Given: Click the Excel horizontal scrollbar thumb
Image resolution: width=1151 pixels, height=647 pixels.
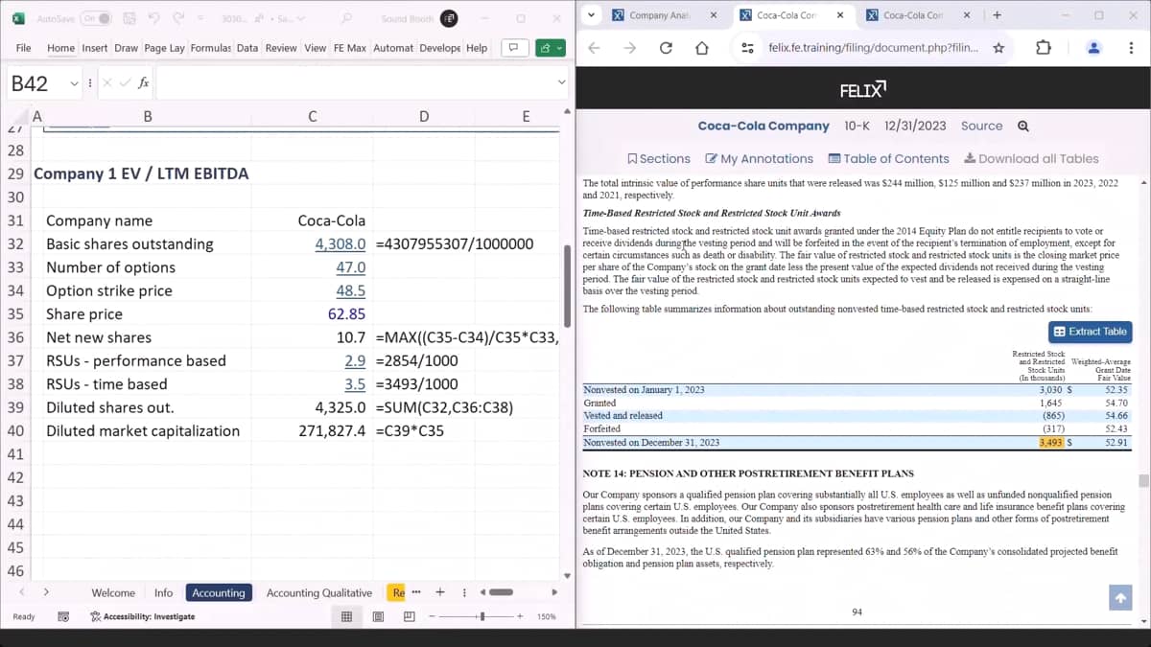Looking at the screenshot, I should click(502, 592).
